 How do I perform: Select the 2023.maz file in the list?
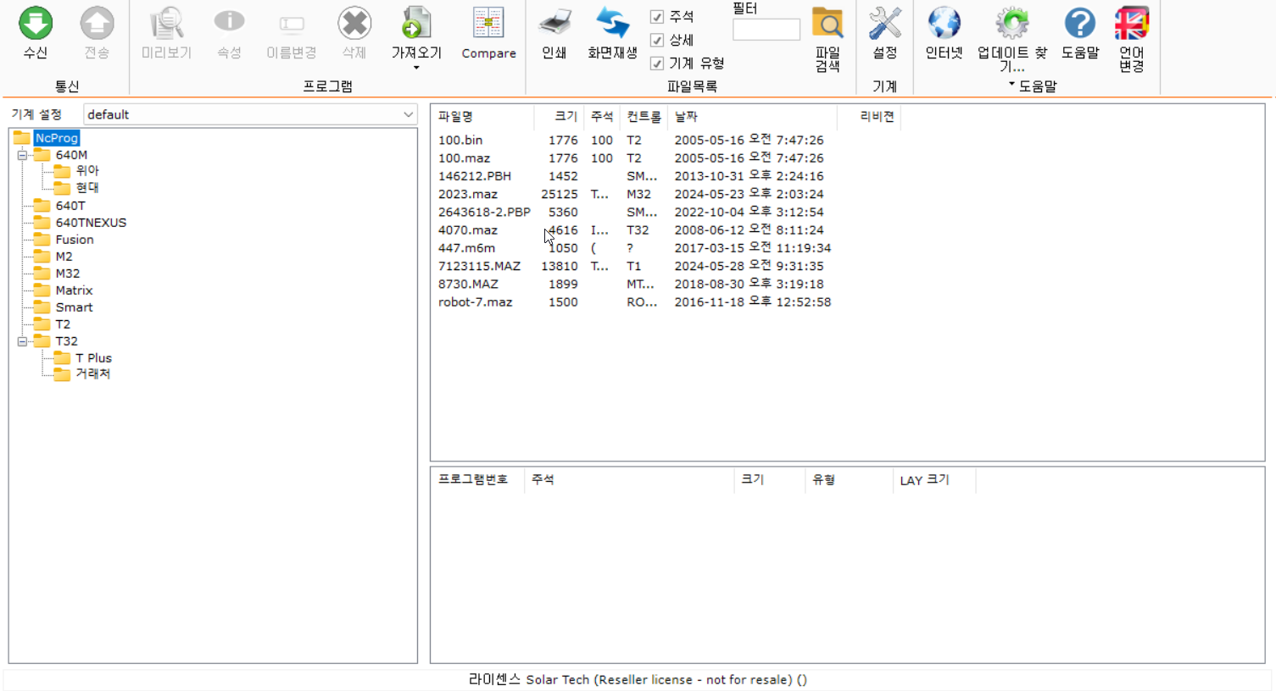(467, 194)
